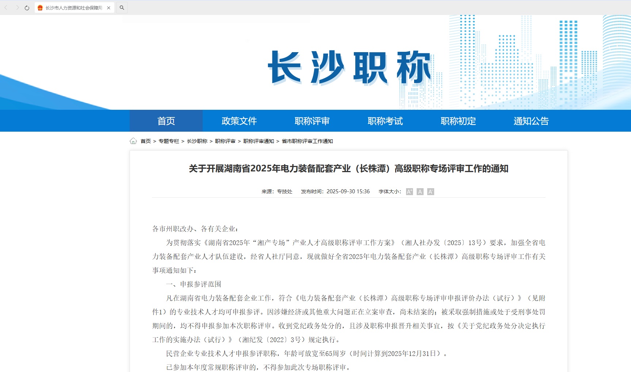Image resolution: width=631 pixels, height=372 pixels.
Task: Reset font size with plain A button
Action: tap(420, 192)
